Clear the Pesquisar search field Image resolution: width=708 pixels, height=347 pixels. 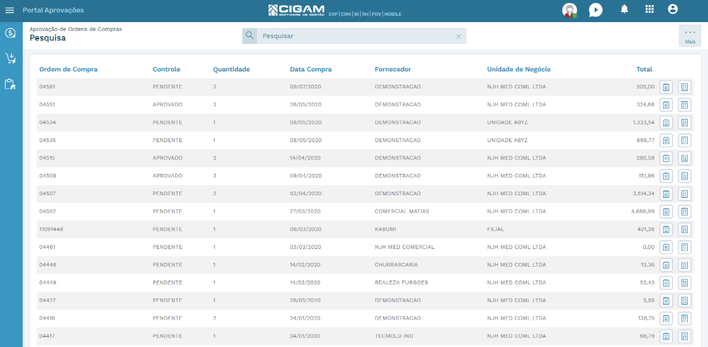point(459,36)
